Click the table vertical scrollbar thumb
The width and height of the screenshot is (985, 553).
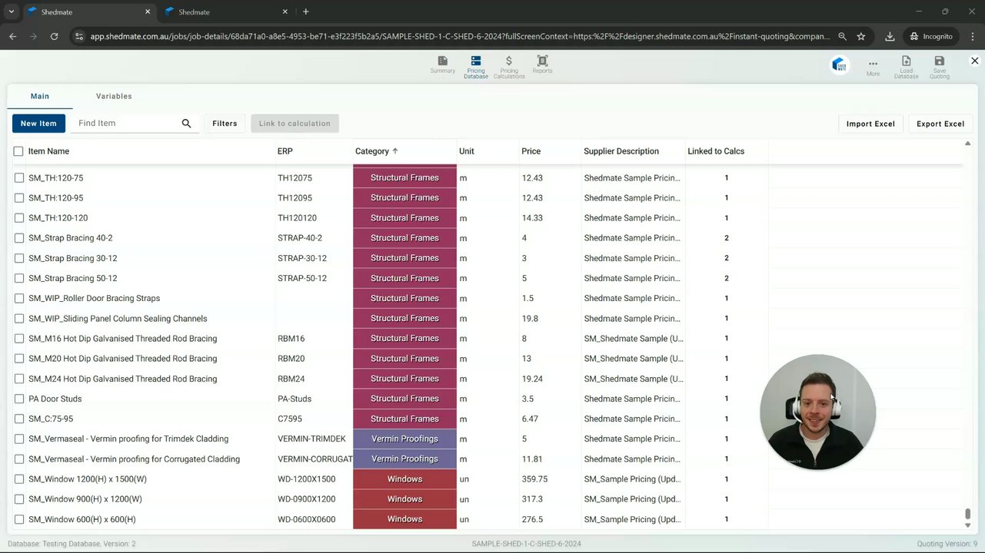pyautogui.click(x=967, y=514)
